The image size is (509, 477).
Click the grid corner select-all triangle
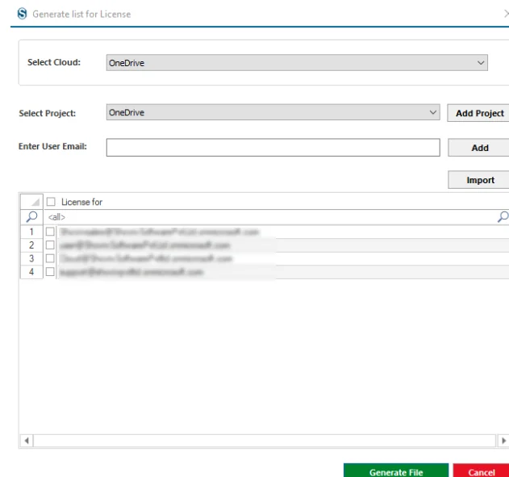(31, 202)
